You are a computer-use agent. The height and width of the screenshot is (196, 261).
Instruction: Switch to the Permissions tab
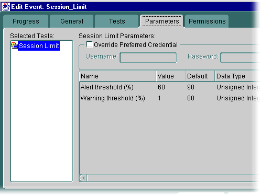tap(207, 21)
